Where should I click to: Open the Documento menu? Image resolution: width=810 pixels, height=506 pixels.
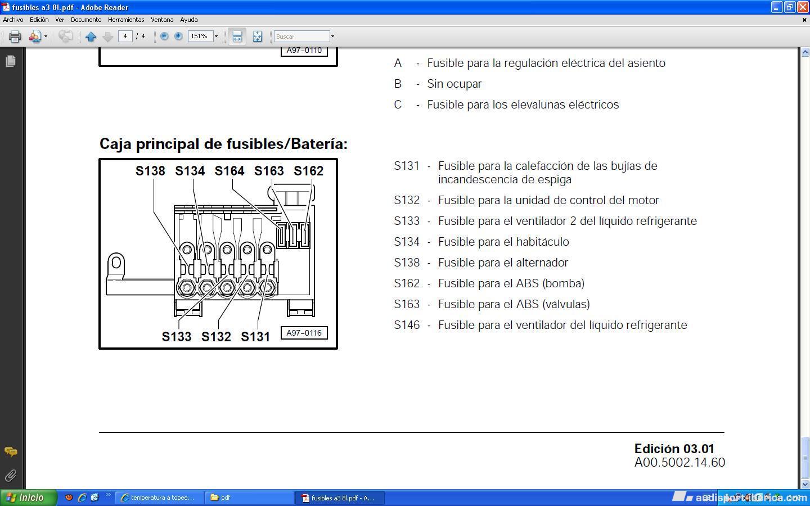(86, 20)
